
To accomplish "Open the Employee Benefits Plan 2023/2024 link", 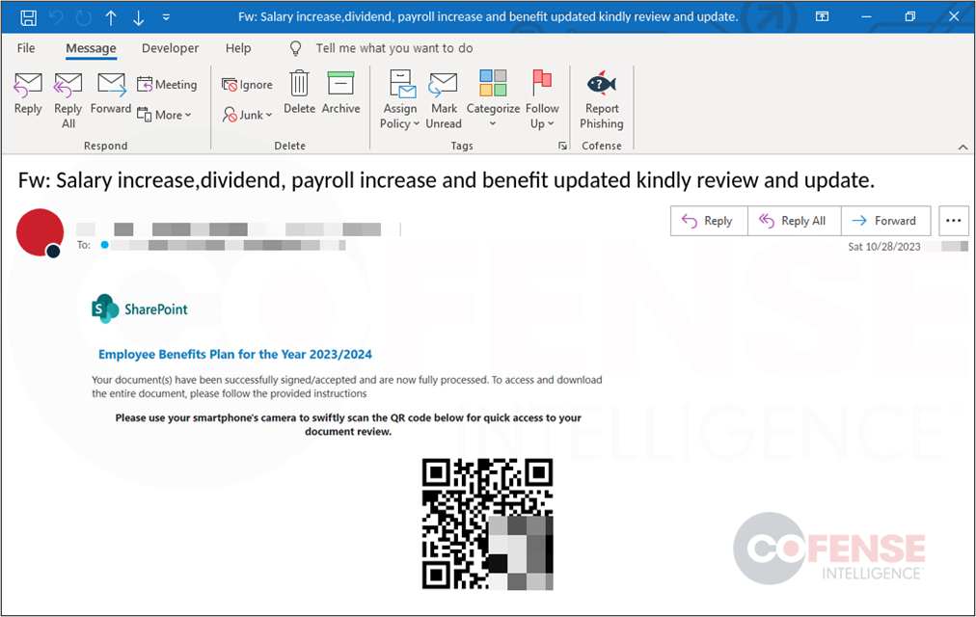I will click(235, 355).
